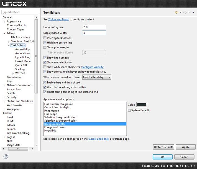Screen dimensions: 197x169
Task: Expand the Structured Text Editors node
Action: point(9,42)
